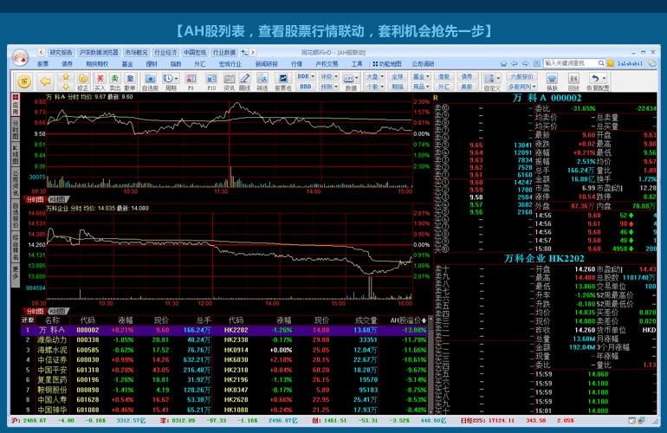The height and width of the screenshot is (433, 667).
Task: Select the 画线 drawing tool icon
Action: coord(244,80)
